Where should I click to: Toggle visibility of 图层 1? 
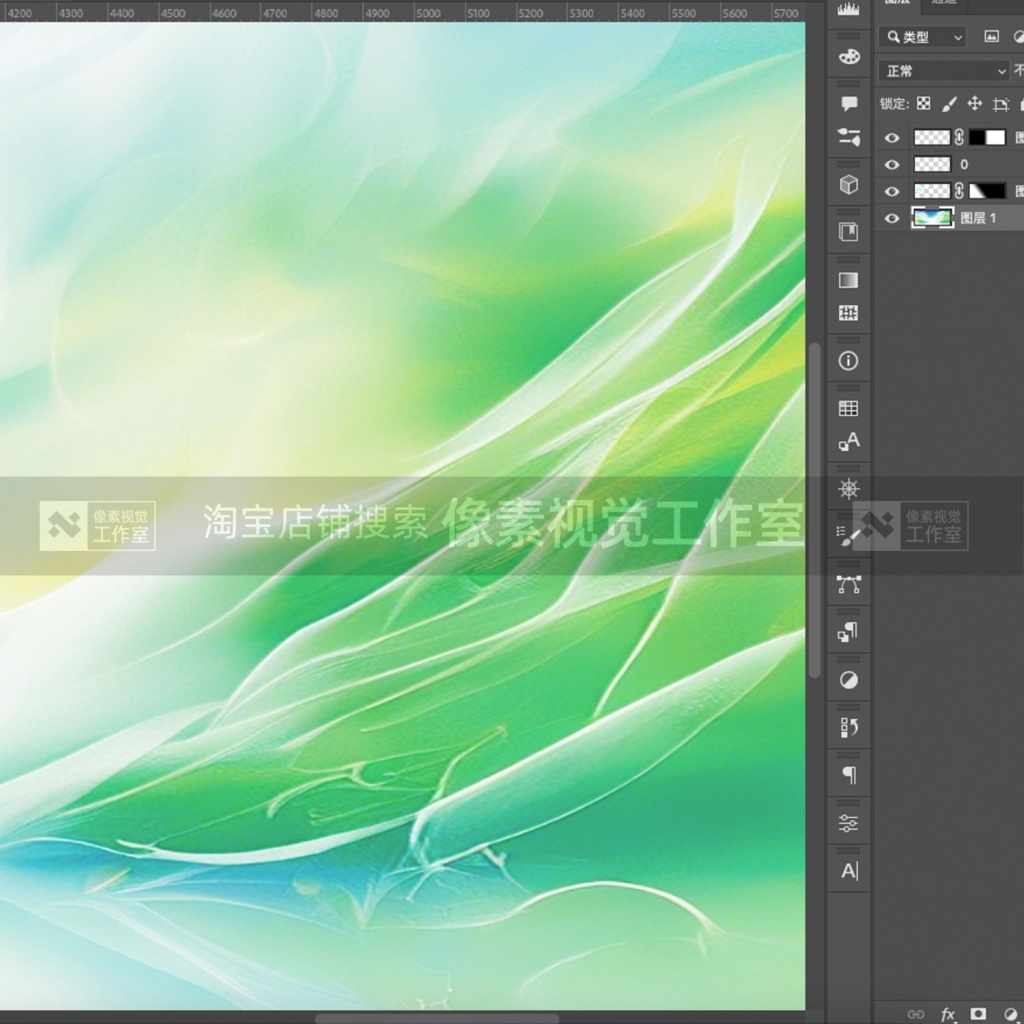pos(892,218)
